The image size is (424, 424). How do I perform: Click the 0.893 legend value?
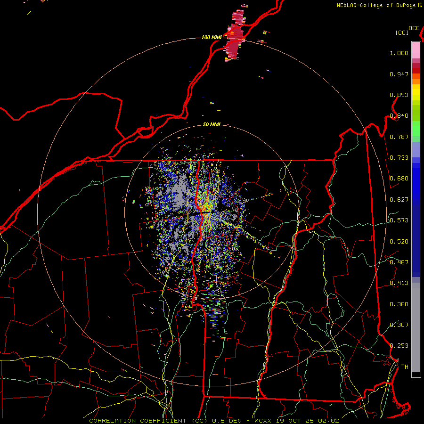399,95
